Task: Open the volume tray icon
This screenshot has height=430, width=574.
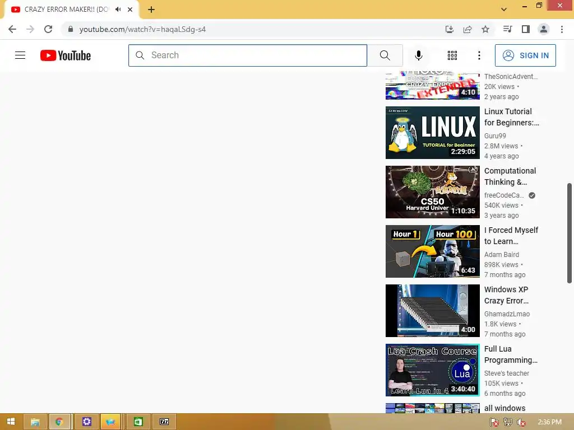Action: coord(521,422)
